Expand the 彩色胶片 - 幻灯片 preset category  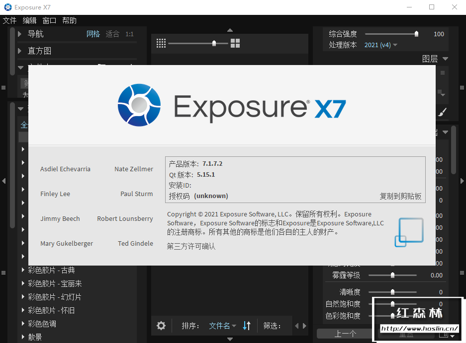click(23, 296)
